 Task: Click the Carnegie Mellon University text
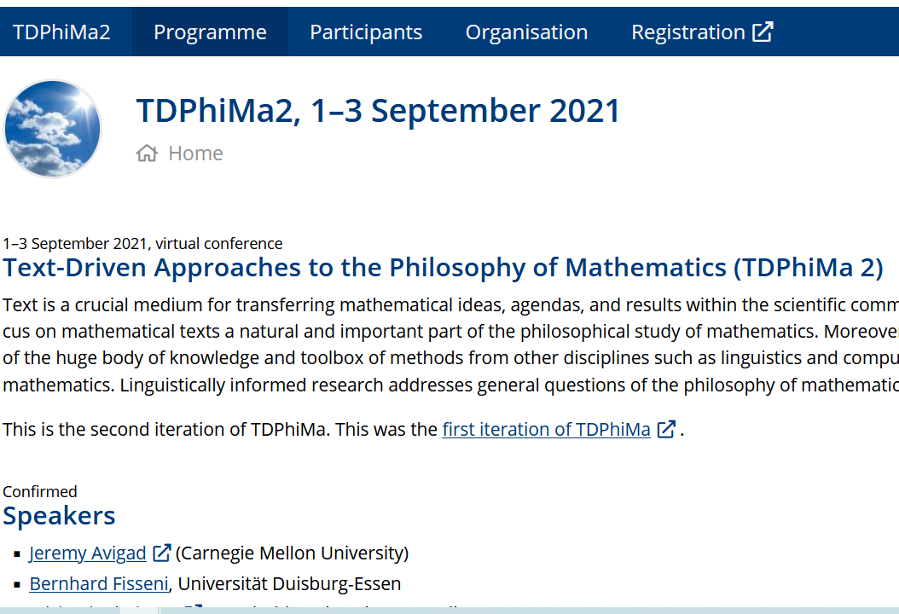(292, 553)
